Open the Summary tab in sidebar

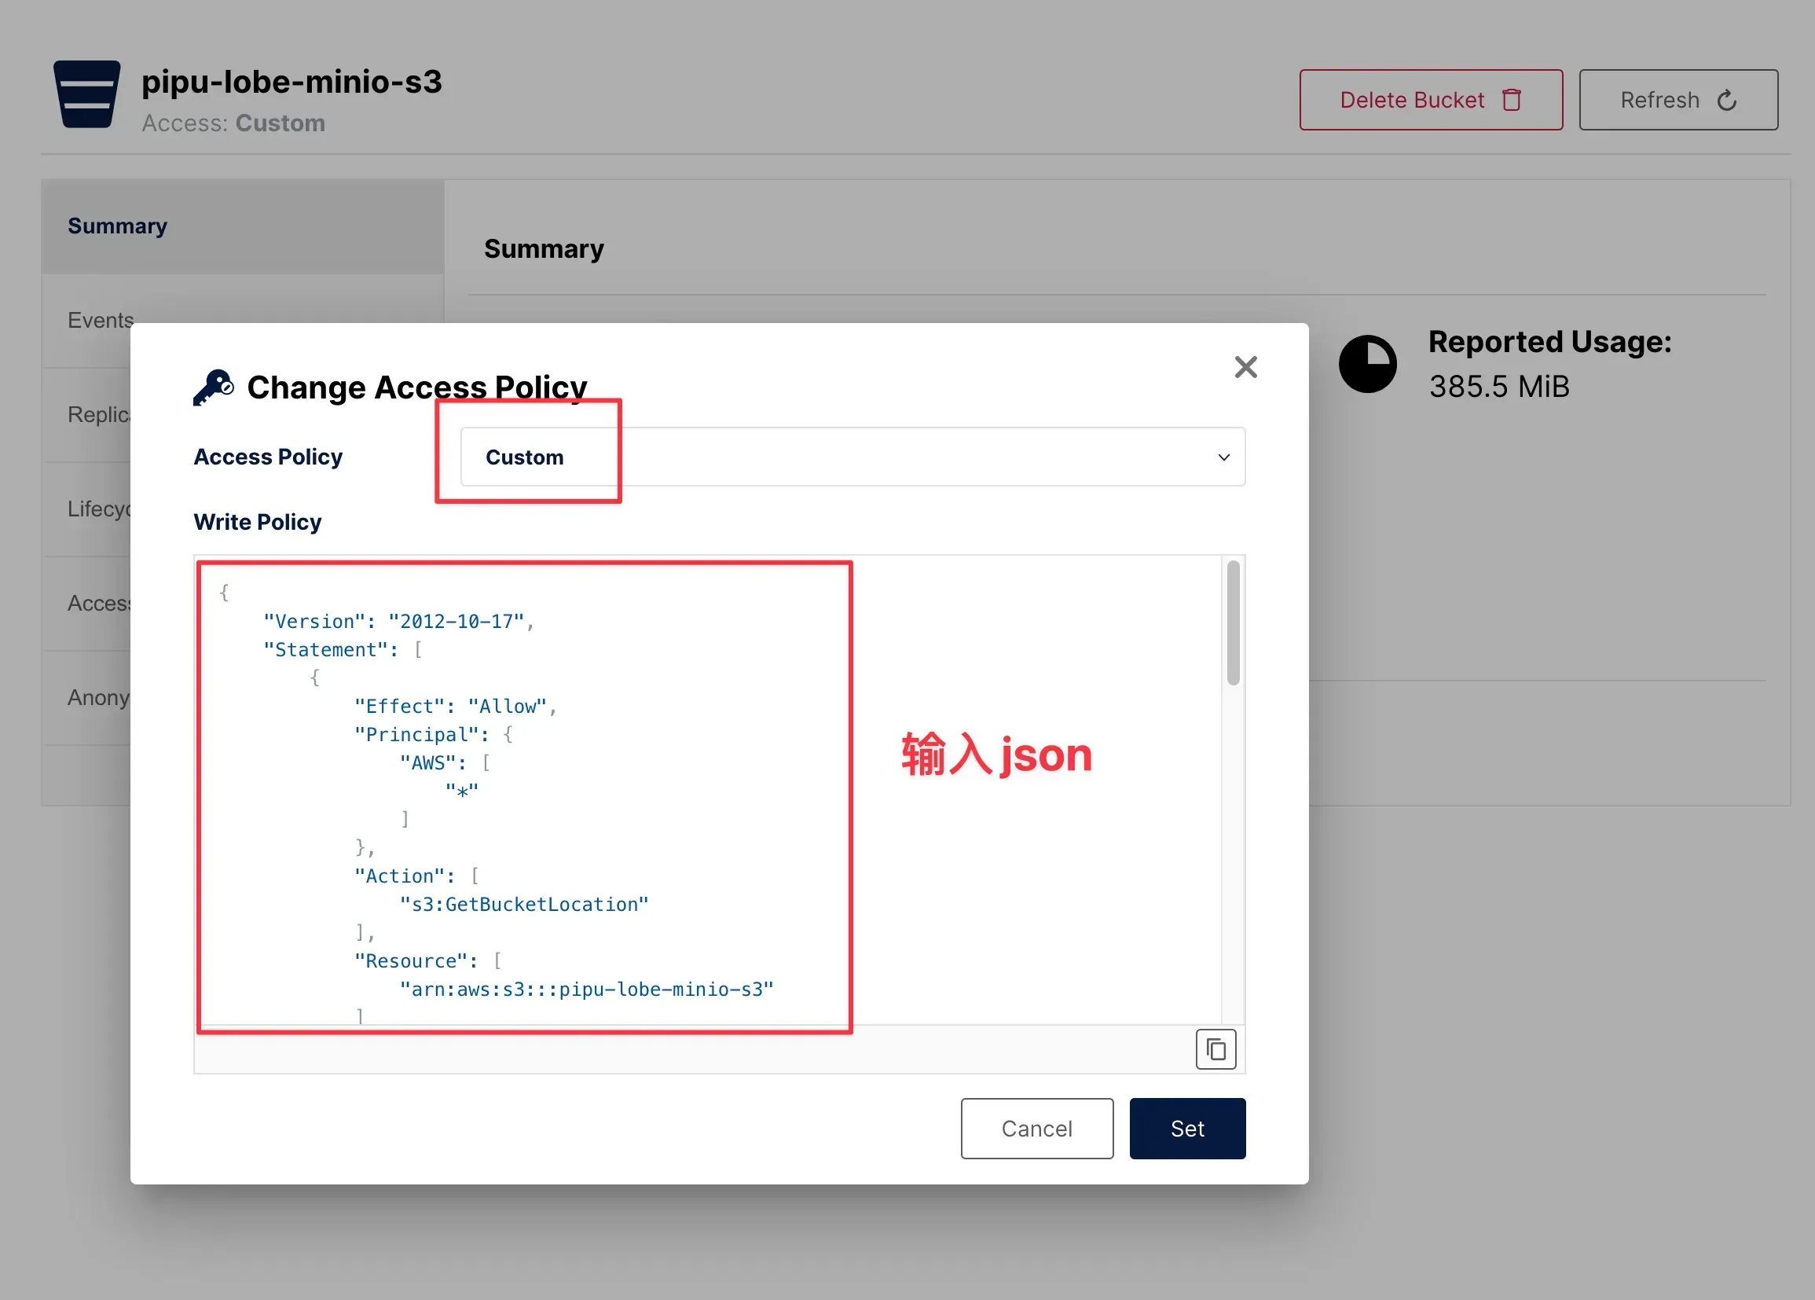click(243, 226)
